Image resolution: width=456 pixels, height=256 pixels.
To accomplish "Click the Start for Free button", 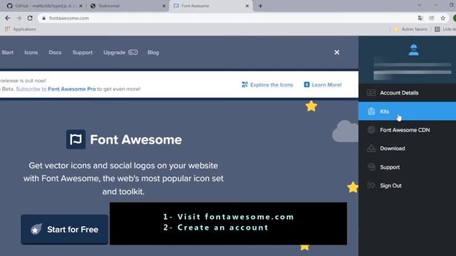I will pos(65,229).
